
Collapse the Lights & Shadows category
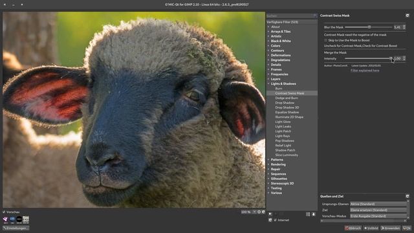[x=268, y=83]
